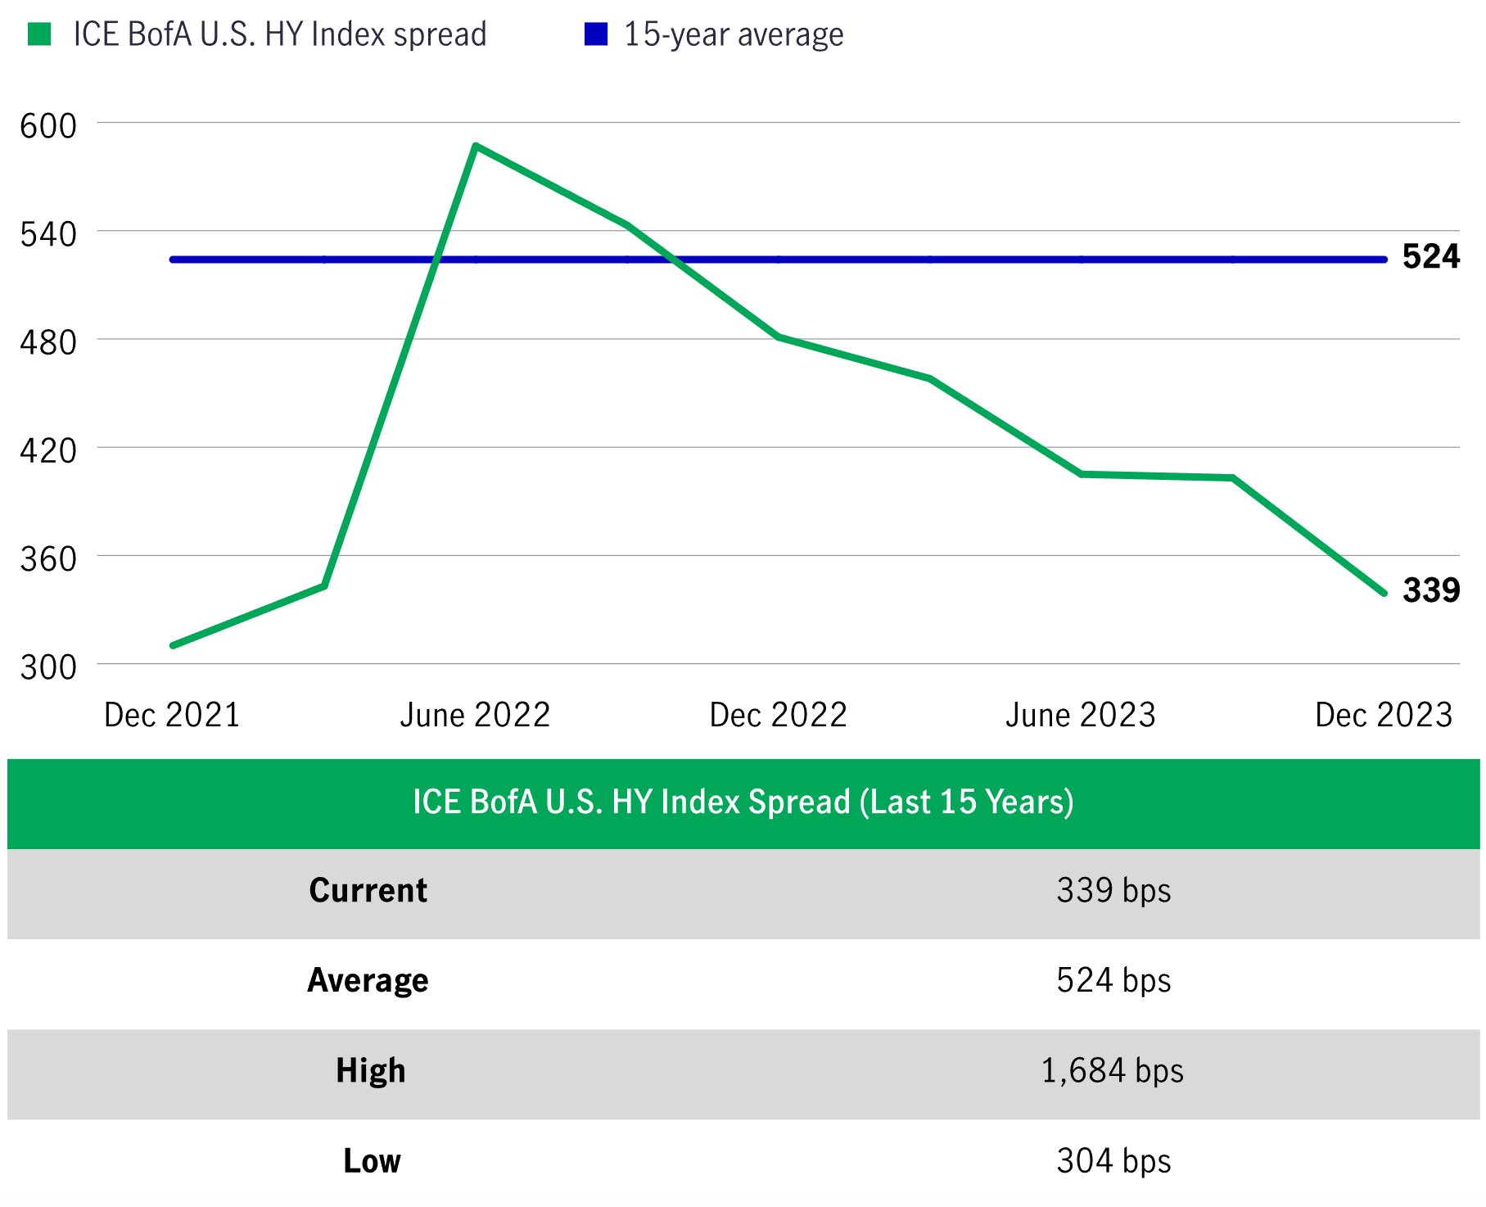Select the "June 2023" x-axis label
Viewport: 1486px width, 1207px height.
[1080, 715]
